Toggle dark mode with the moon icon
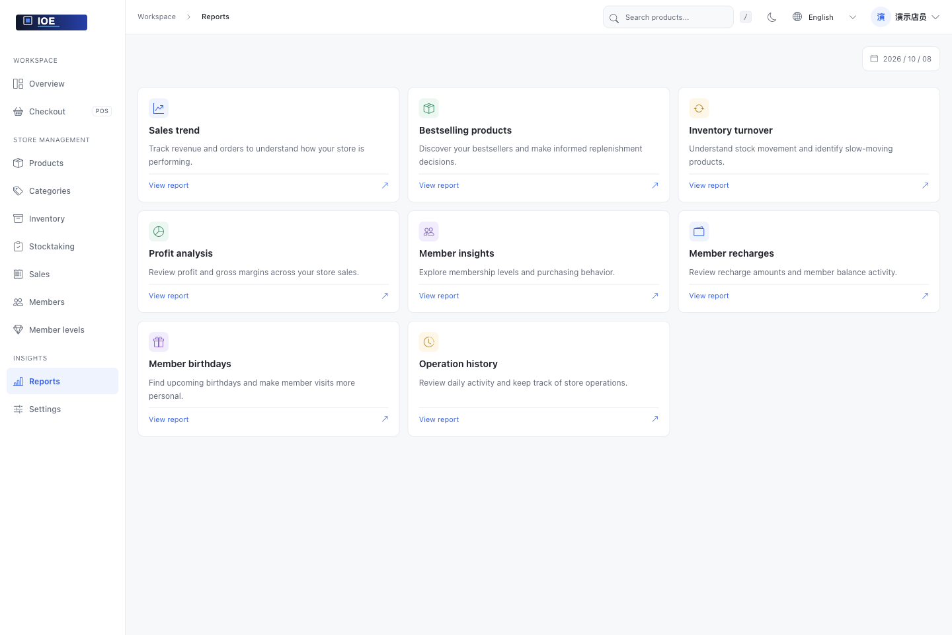This screenshot has width=952, height=635. [772, 17]
